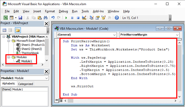Collapse the Modules folder node
This screenshot has height=107, width=185.
tap(8, 57)
